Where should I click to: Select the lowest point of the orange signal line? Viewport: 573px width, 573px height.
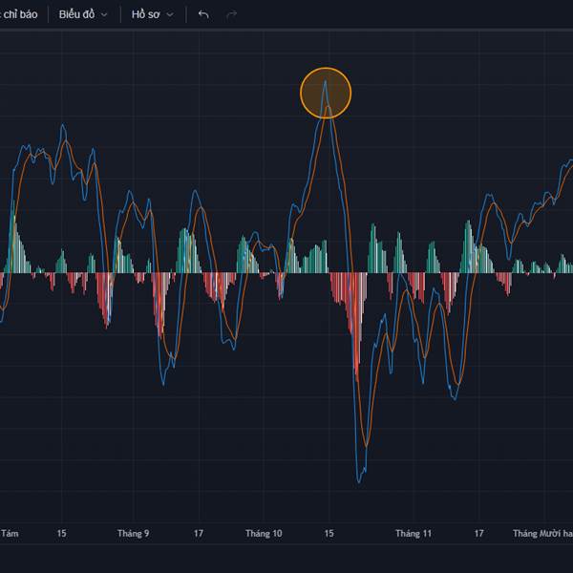coord(366,445)
